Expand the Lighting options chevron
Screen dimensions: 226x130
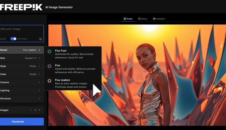39,90
